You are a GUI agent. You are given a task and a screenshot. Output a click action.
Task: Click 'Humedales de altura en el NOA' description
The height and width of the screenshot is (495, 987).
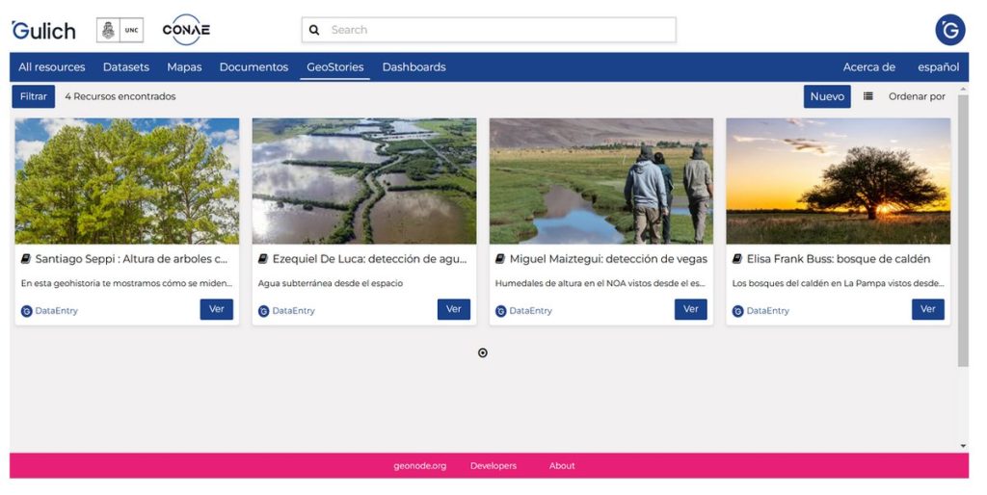600,284
